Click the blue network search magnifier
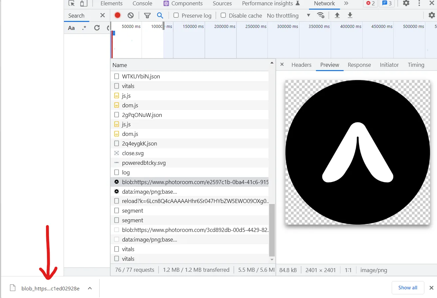The height and width of the screenshot is (298, 437). pos(160,15)
